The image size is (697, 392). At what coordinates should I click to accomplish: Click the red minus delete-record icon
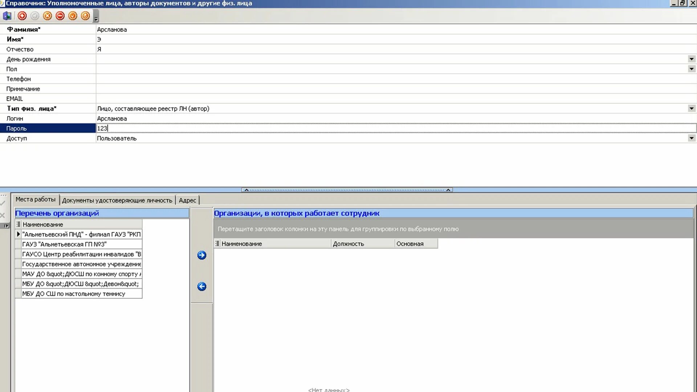pos(60,16)
